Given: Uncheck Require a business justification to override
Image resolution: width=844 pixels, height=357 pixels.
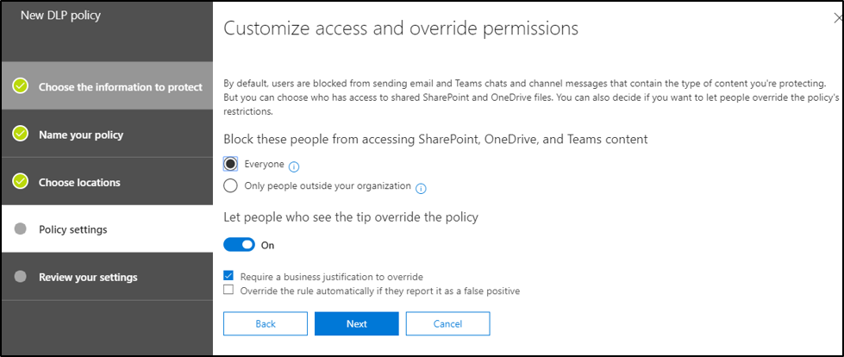Looking at the screenshot, I should click(228, 276).
